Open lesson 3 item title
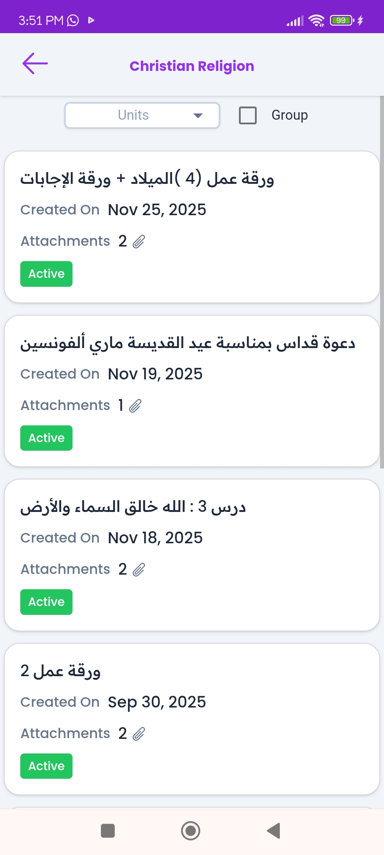Viewport: 384px width, 855px height. point(133,507)
